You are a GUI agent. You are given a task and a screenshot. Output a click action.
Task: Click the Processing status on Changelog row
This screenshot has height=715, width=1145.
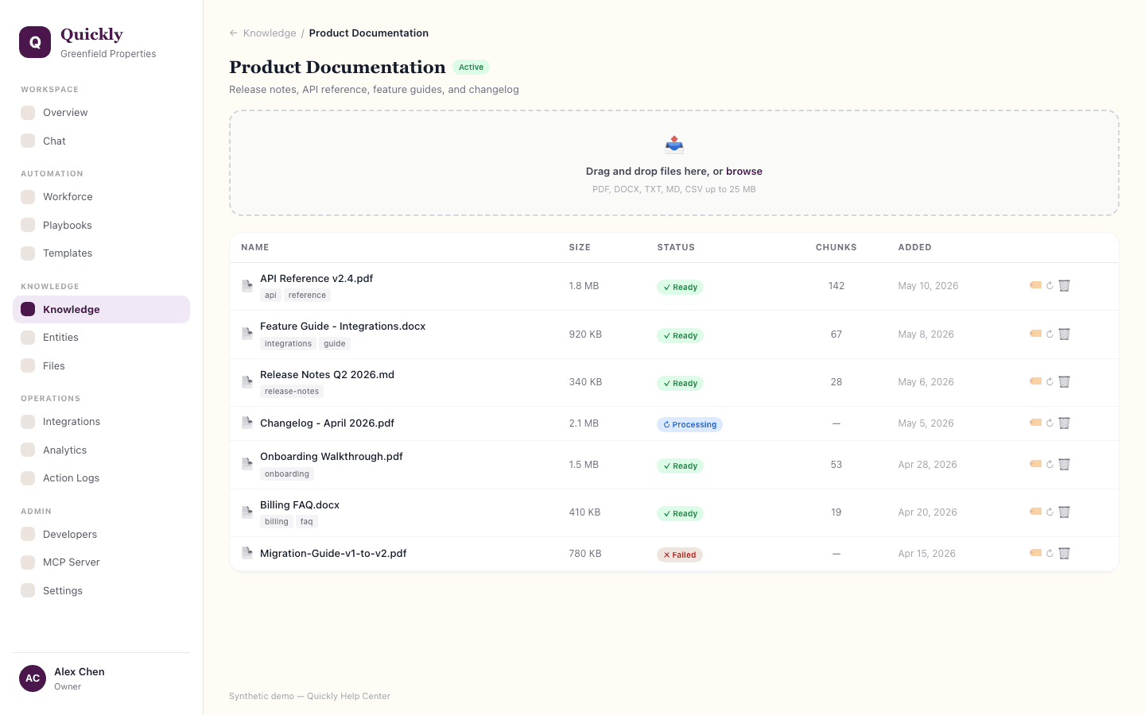[x=689, y=424]
